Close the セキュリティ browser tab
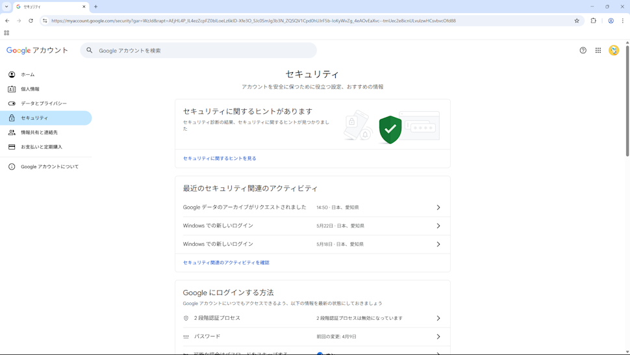This screenshot has height=355, width=630. [84, 7]
